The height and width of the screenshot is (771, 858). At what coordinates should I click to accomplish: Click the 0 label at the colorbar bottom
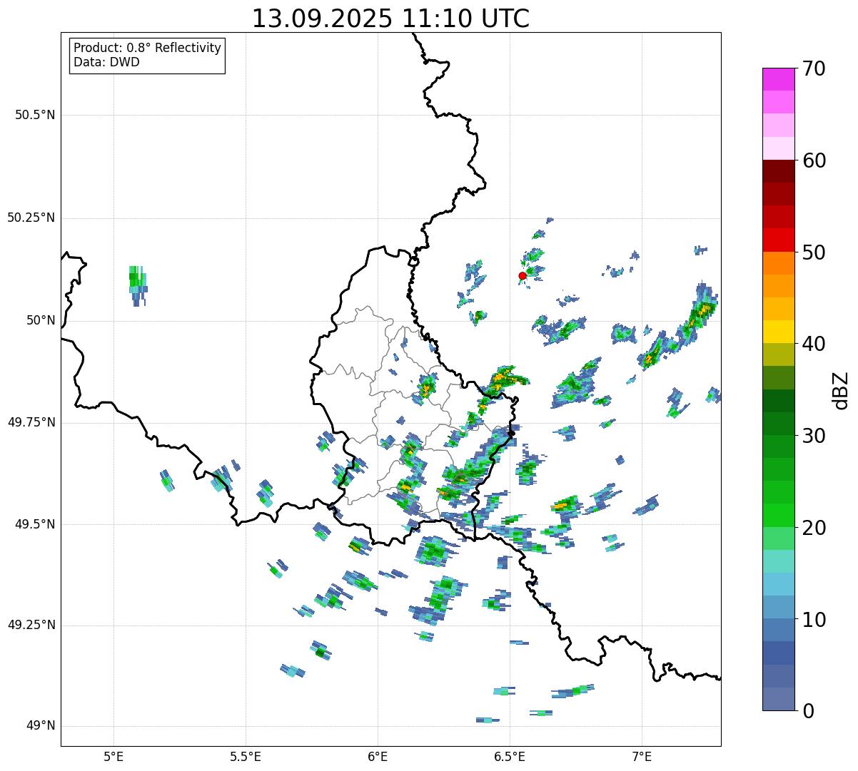(x=807, y=710)
